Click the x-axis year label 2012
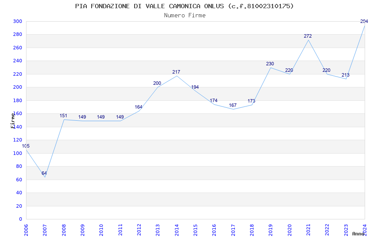The height and width of the screenshot is (238, 369). click(139, 230)
